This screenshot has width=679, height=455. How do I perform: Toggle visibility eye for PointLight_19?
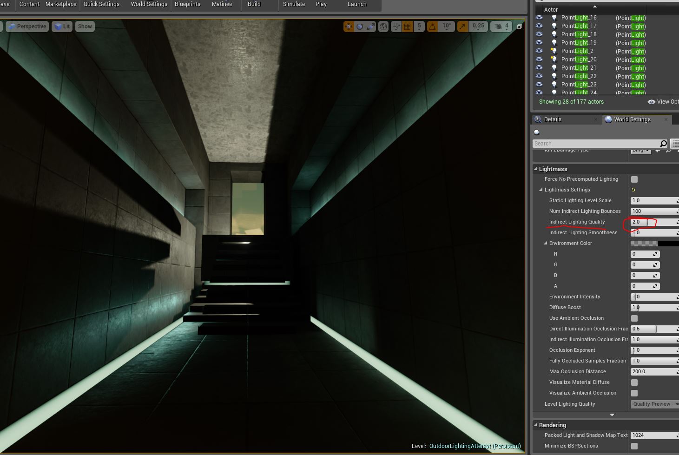[x=539, y=43]
